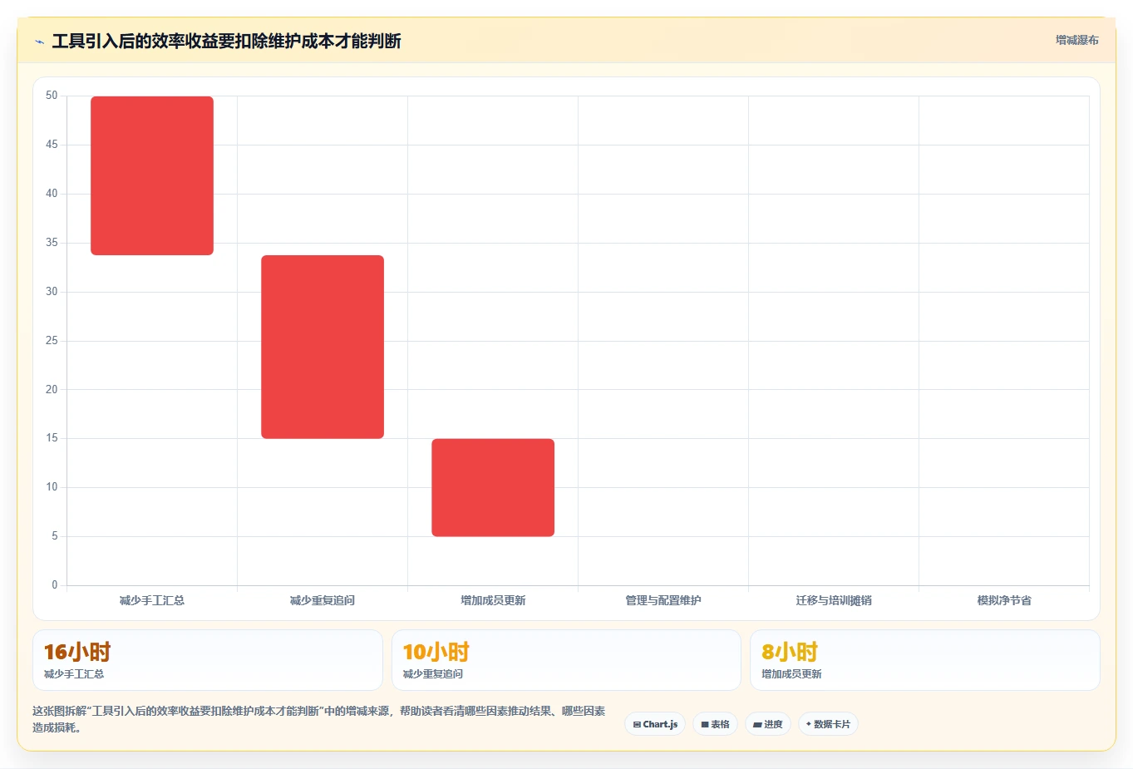This screenshot has height=769, width=1133.
Task: Click the 增减瀑布 label in the header
Action: pos(1076,40)
